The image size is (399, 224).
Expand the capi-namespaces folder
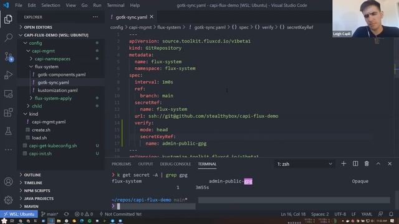pos(52,58)
